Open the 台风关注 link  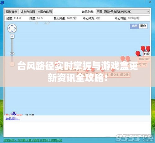[12, 119]
